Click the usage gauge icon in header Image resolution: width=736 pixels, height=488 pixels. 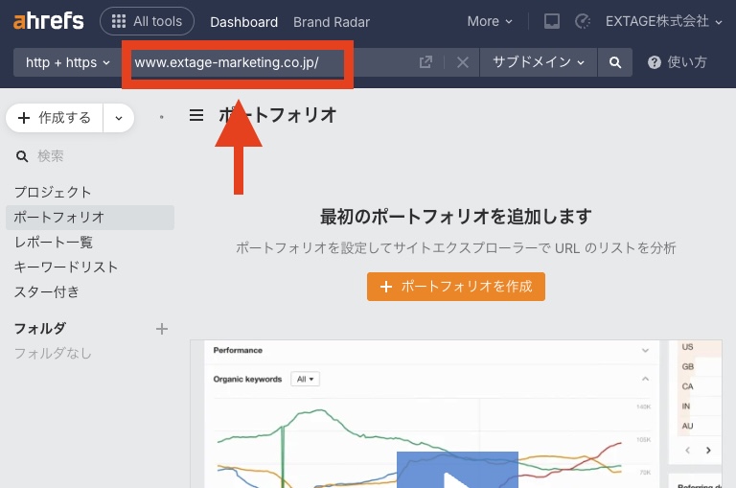click(x=582, y=21)
